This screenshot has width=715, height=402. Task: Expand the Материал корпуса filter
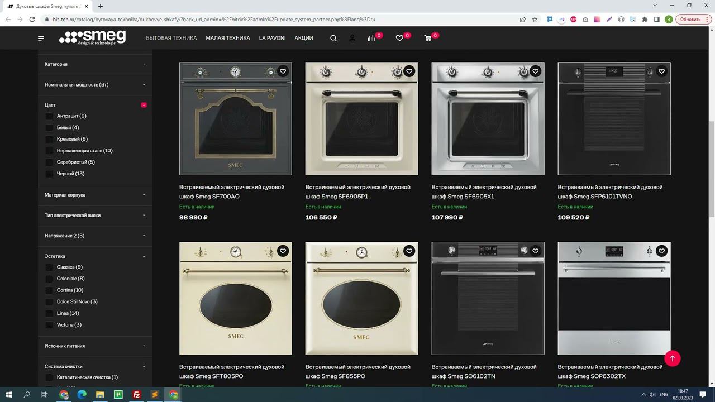pyautogui.click(x=95, y=195)
